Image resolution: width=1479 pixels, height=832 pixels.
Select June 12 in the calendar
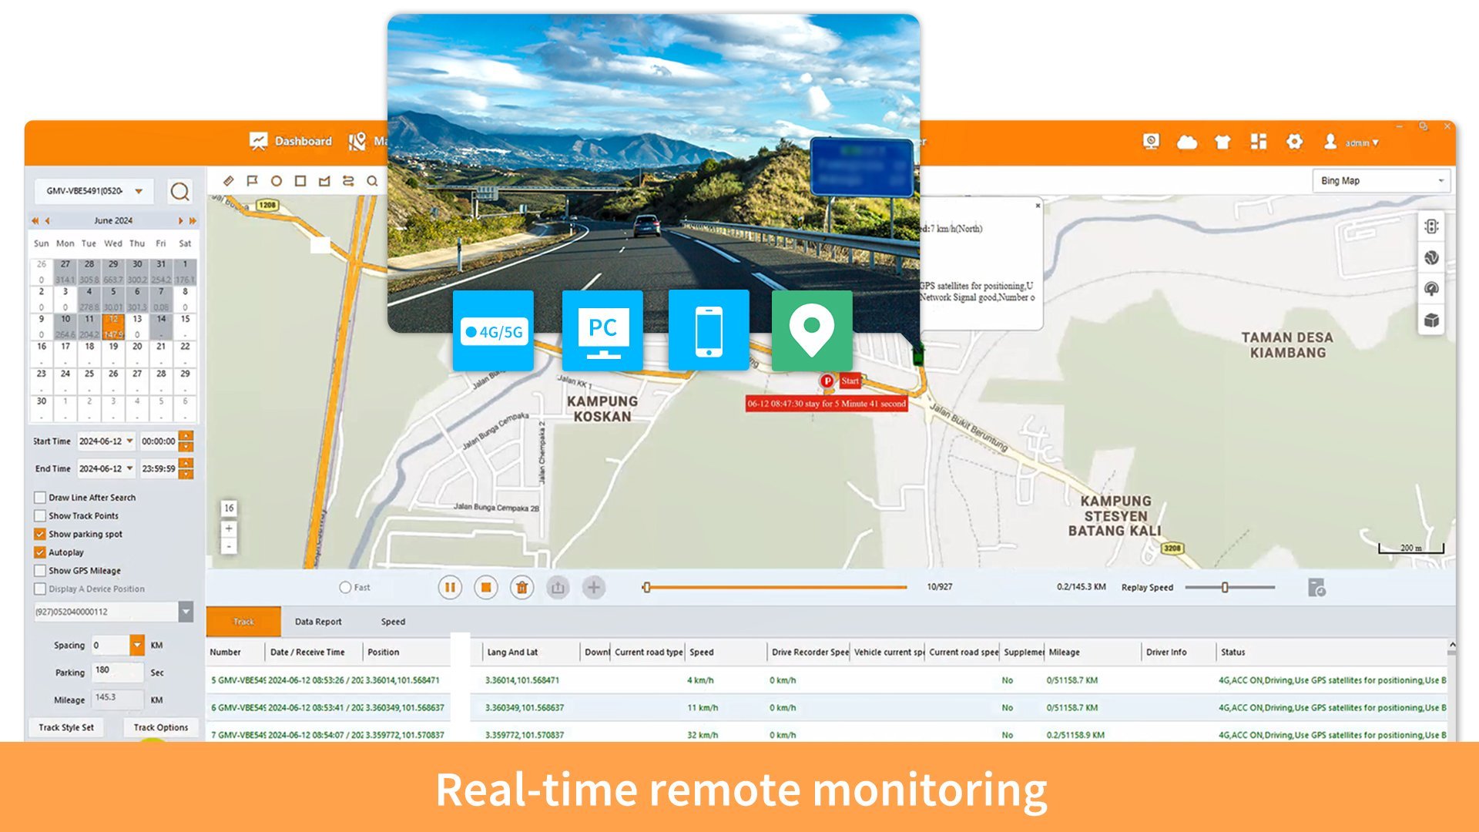(113, 326)
